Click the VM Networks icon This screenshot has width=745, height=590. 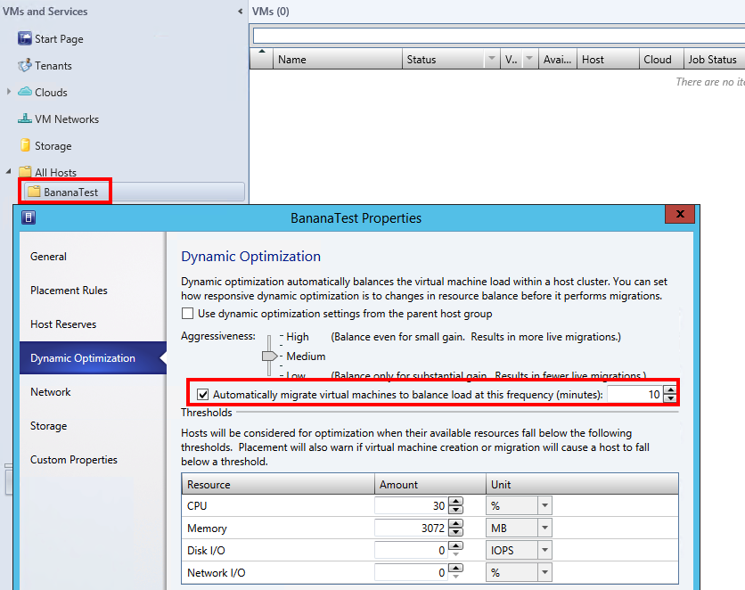click(x=25, y=119)
